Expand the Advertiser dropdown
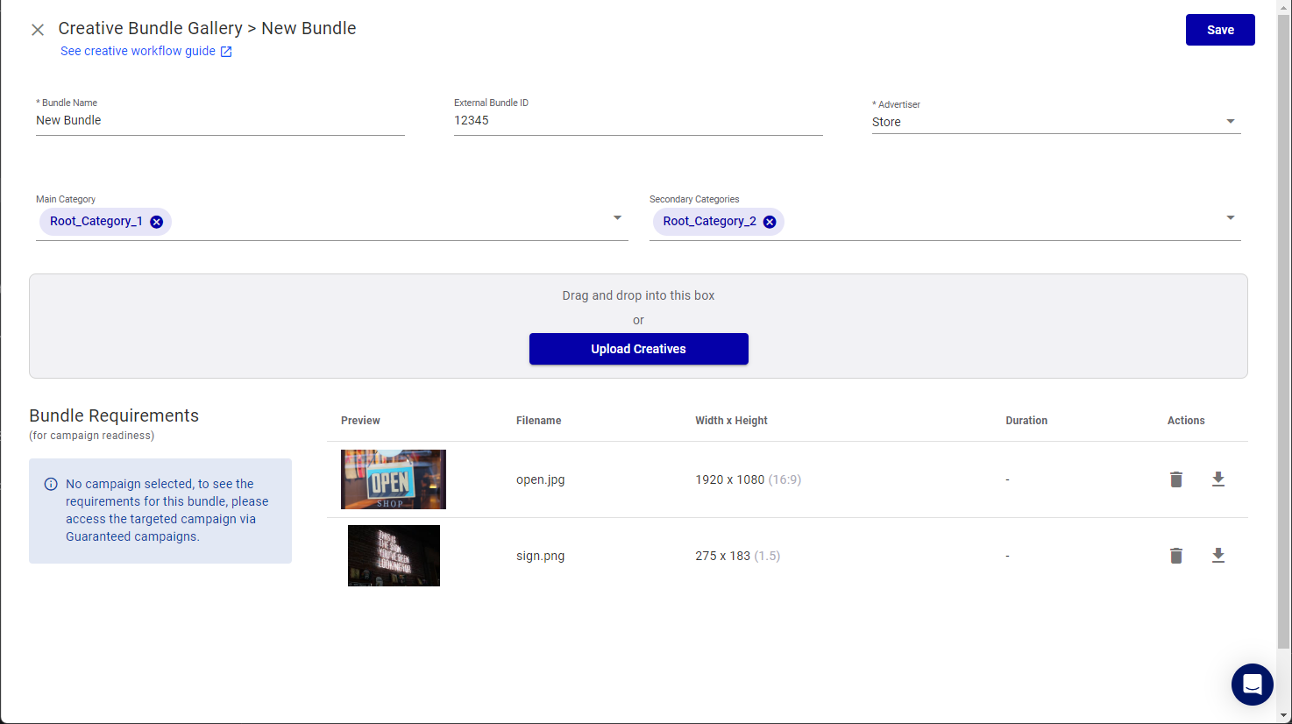The width and height of the screenshot is (1292, 724). pos(1230,122)
